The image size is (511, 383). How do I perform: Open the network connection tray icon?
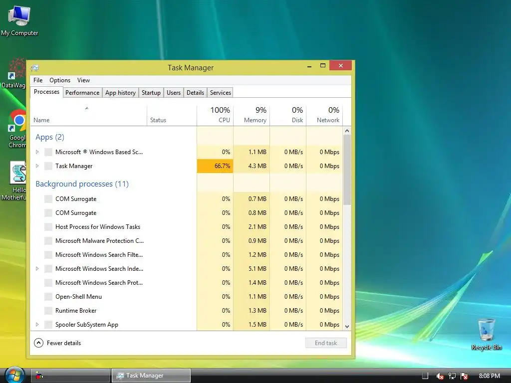(x=452, y=376)
